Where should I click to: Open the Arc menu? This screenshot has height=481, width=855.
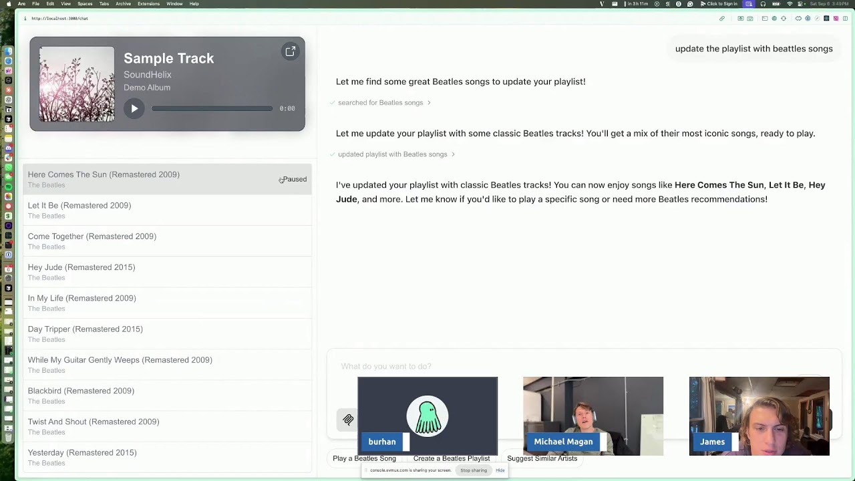[21, 4]
